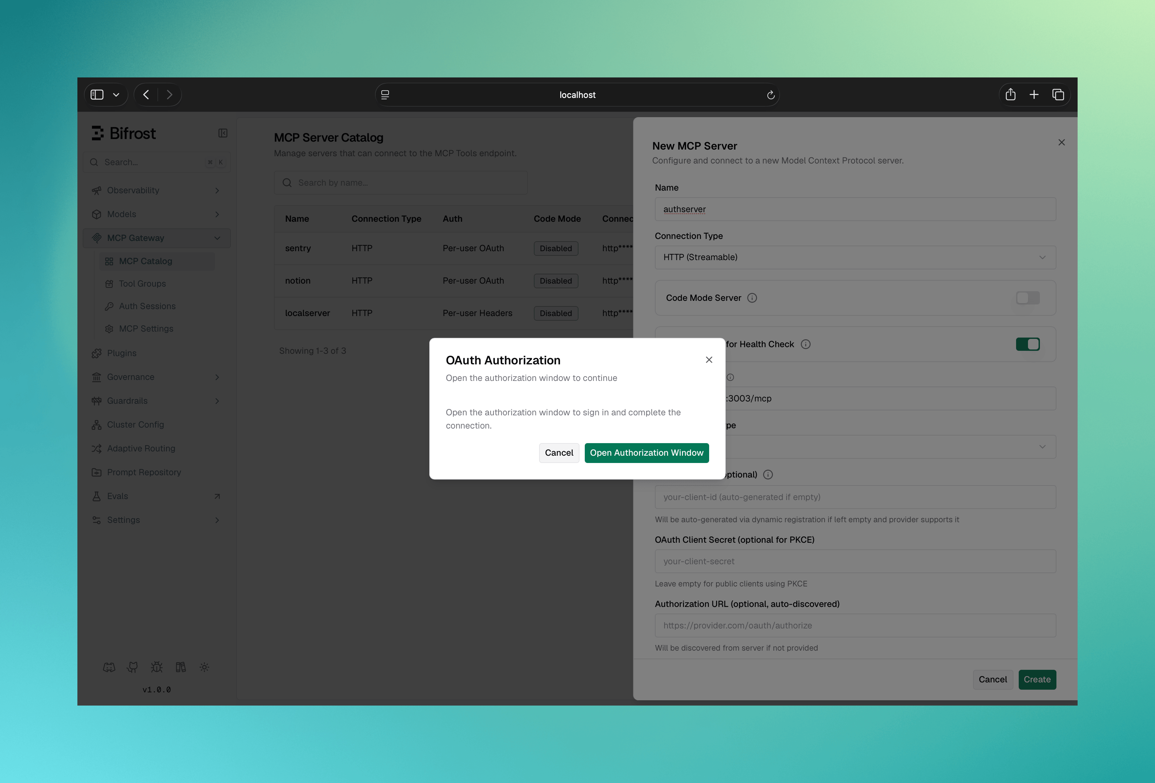Click the Disabled badge in notion row

[x=556, y=281]
